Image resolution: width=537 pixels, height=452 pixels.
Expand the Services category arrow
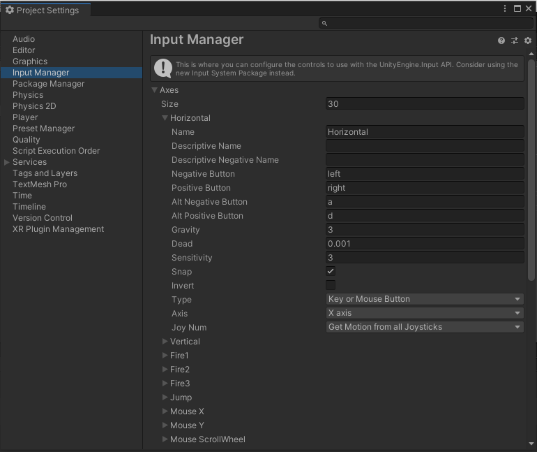7,162
